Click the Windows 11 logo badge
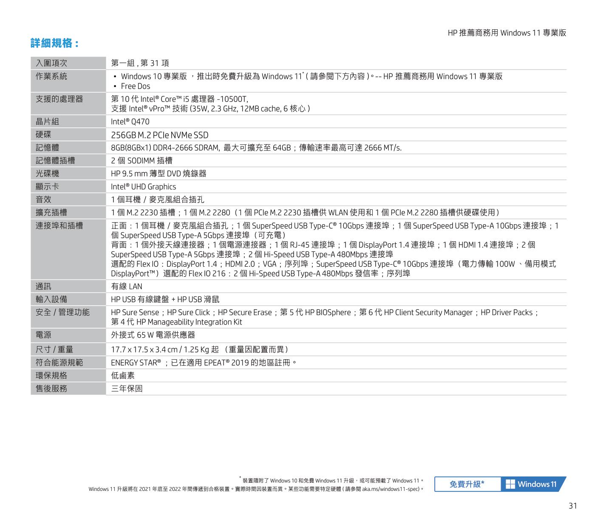This screenshot has width=597, height=527. pos(534,484)
